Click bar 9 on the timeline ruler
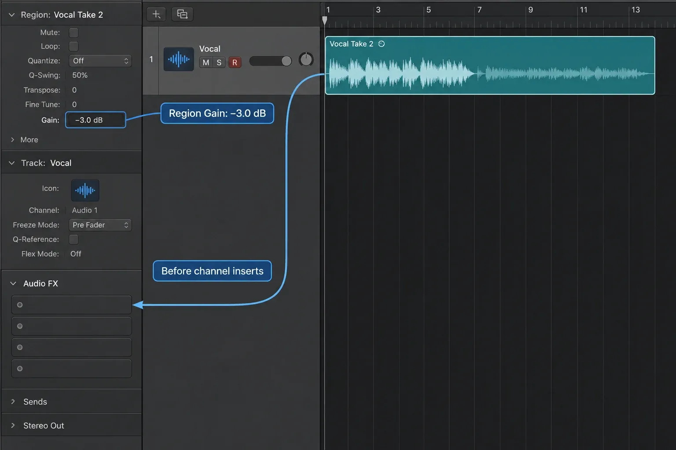The width and height of the screenshot is (676, 450). click(531, 10)
